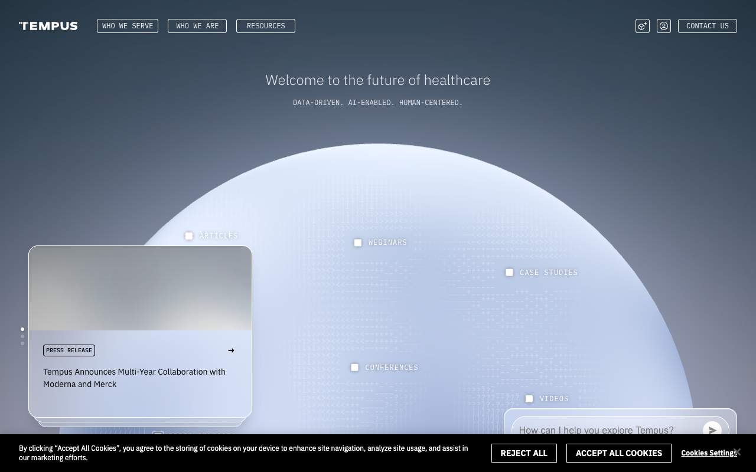Viewport: 756px width, 472px height.
Task: Open the cube-plus portal icon in header
Action: (x=643, y=26)
